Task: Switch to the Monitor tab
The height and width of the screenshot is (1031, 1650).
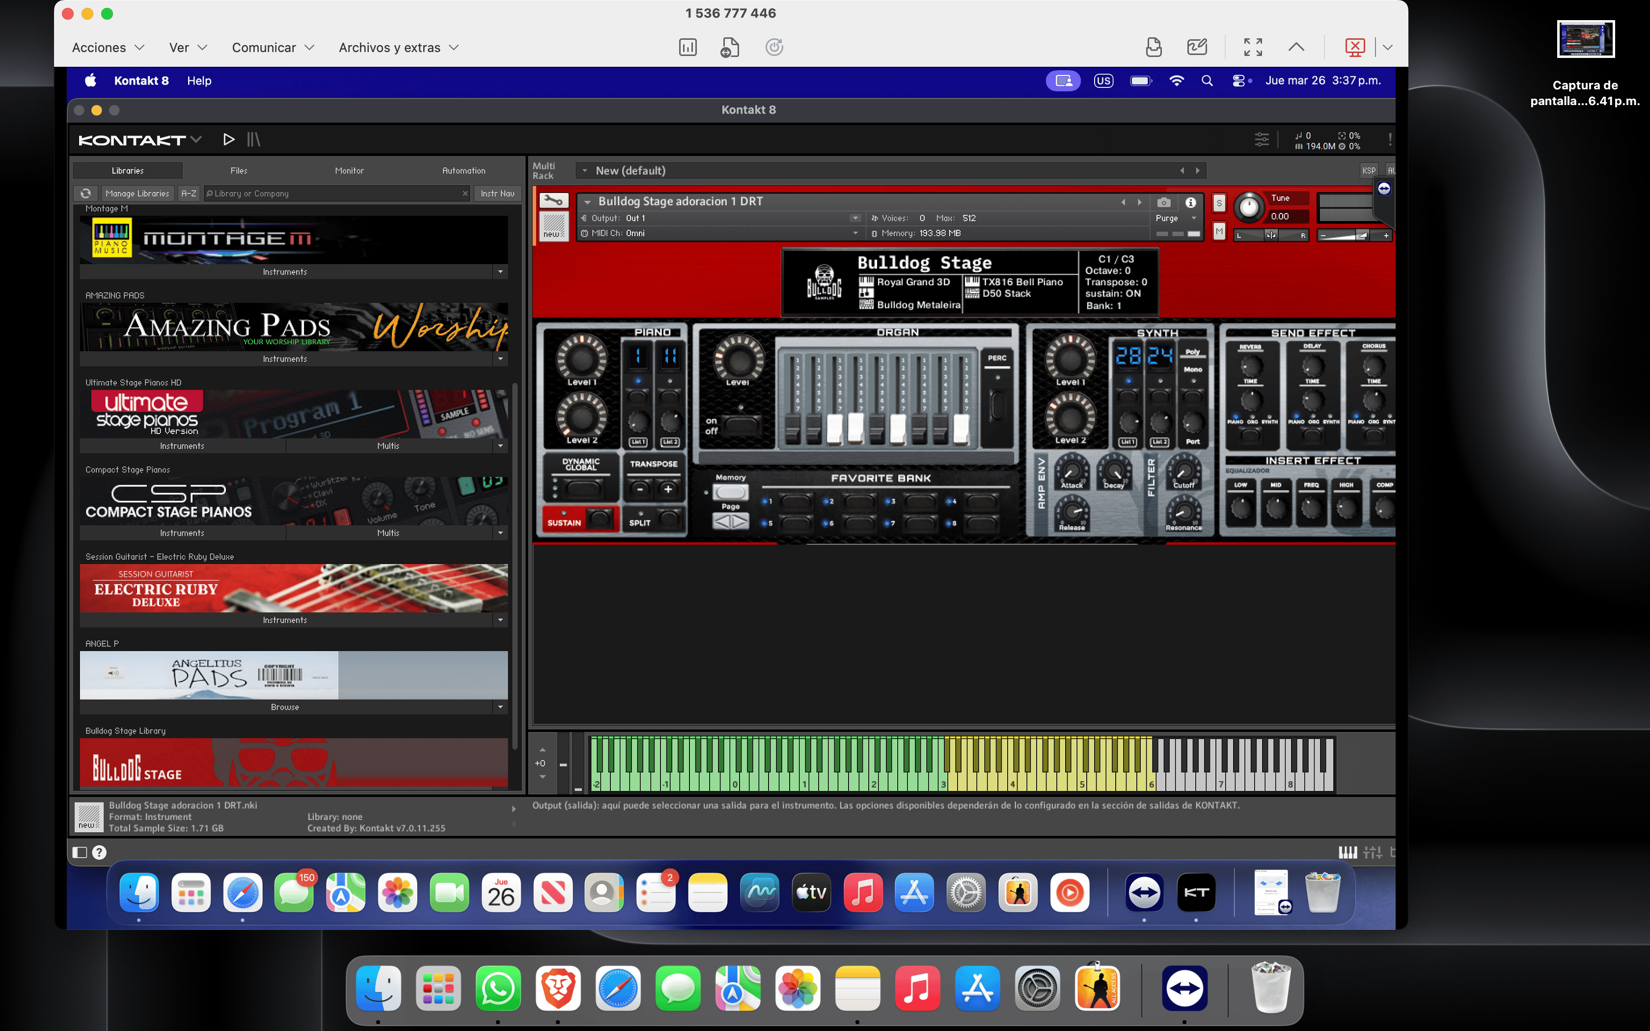Action: [349, 170]
